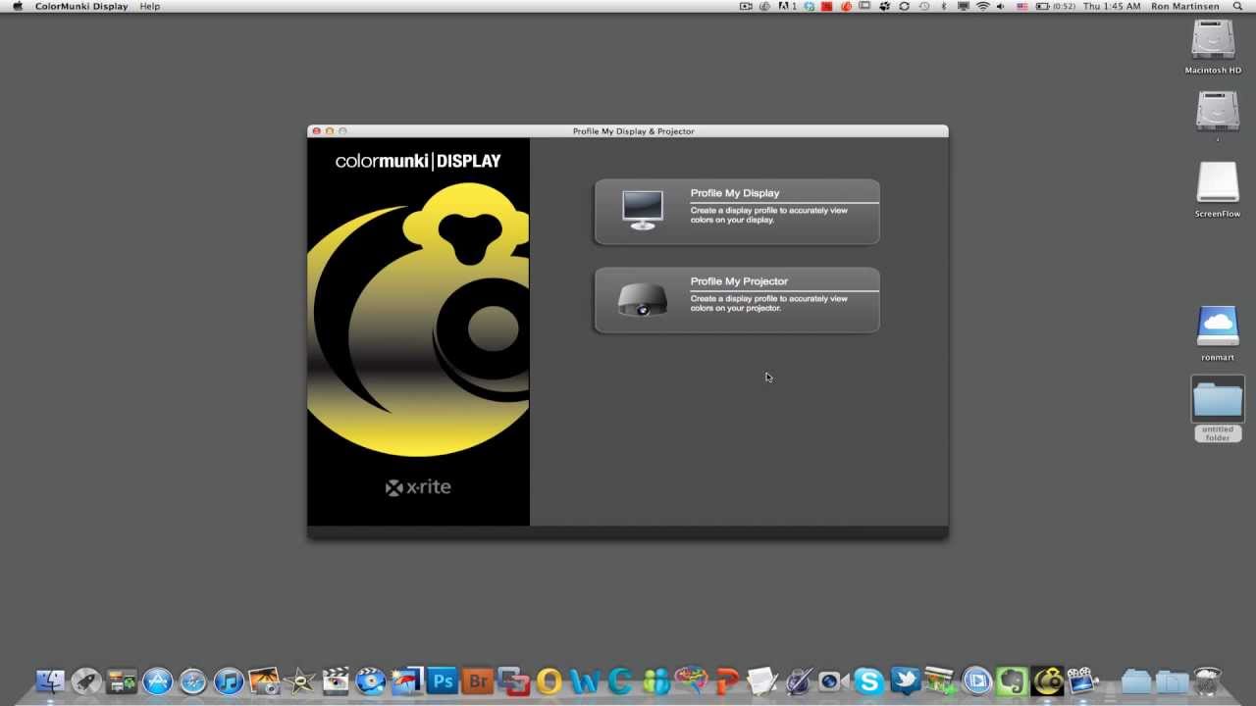Image resolution: width=1256 pixels, height=706 pixels.
Task: Click the Wi-Fi status icon
Action: tap(982, 6)
